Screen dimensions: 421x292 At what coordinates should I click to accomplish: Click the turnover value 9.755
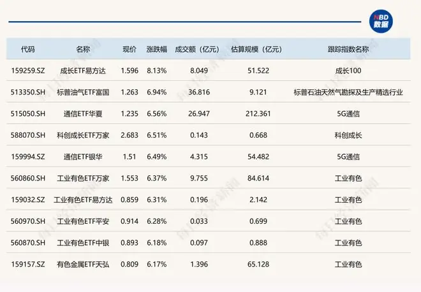(199, 179)
